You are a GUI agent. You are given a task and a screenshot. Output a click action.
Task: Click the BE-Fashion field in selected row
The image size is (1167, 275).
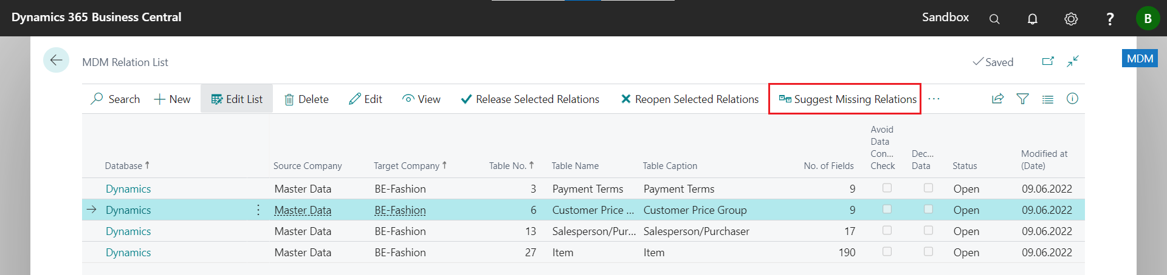[x=400, y=210]
